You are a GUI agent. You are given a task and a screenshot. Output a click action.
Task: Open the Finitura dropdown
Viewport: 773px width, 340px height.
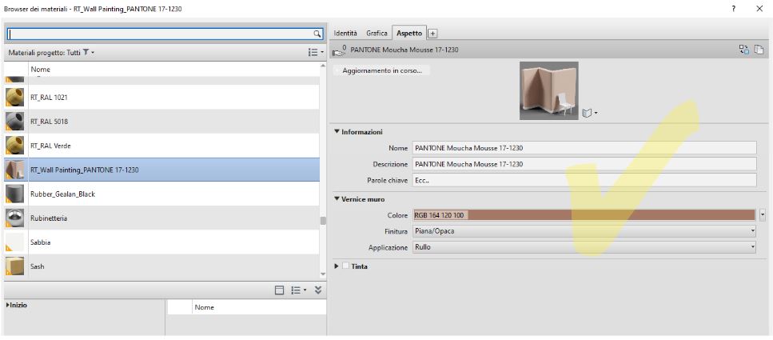584,231
